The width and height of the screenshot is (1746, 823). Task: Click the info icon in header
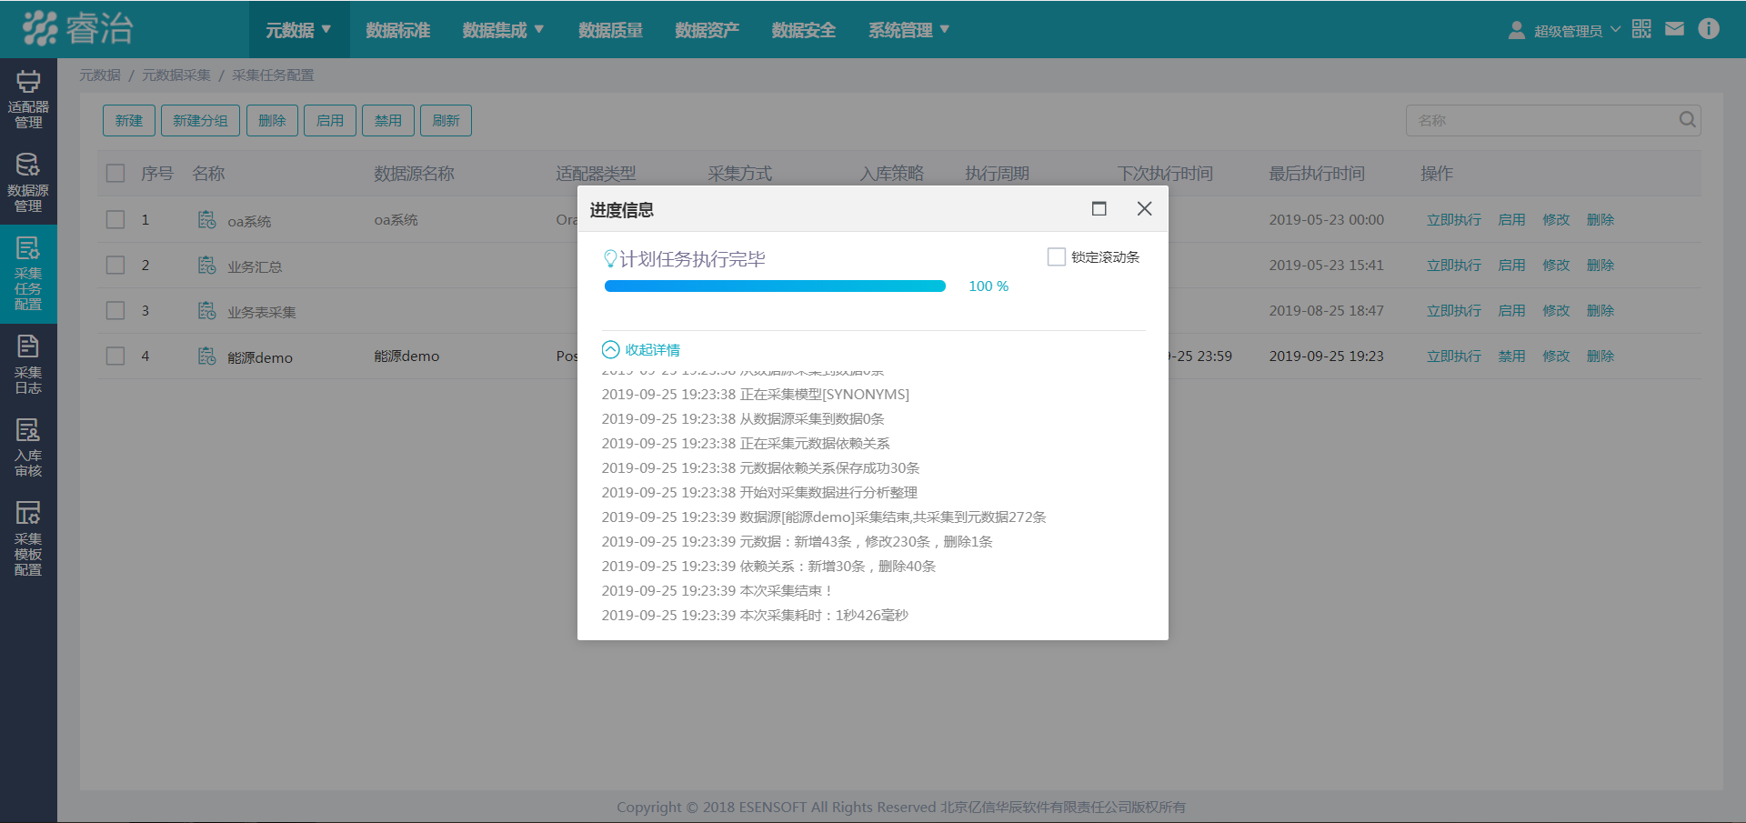1709,29
